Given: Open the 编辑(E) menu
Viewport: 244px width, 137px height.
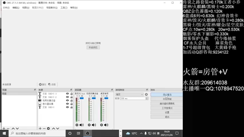Looking at the screenshot, I should pos(16,8).
